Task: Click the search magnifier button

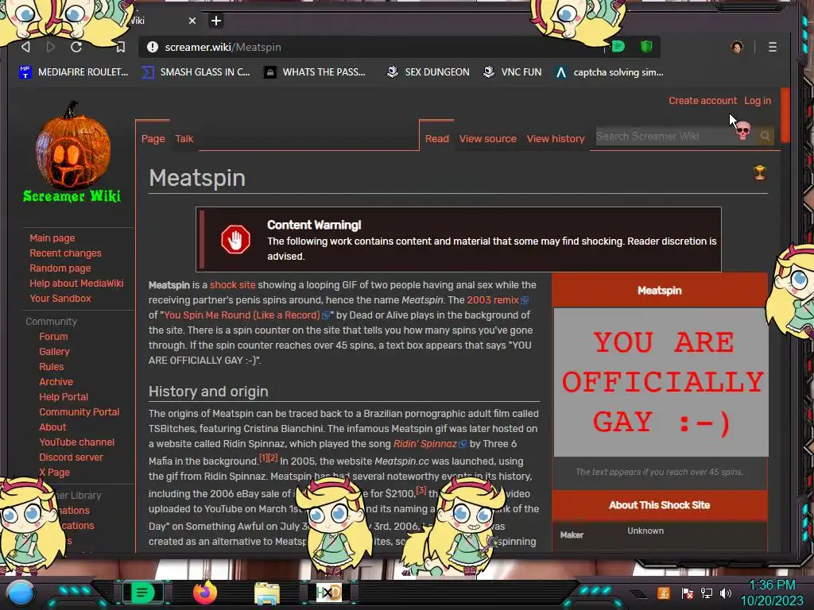Action: (x=766, y=137)
